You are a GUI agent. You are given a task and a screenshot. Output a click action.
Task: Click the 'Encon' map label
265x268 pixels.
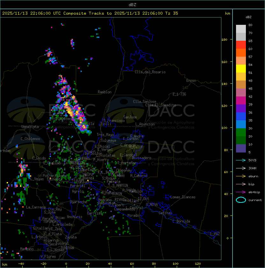tap(191, 81)
